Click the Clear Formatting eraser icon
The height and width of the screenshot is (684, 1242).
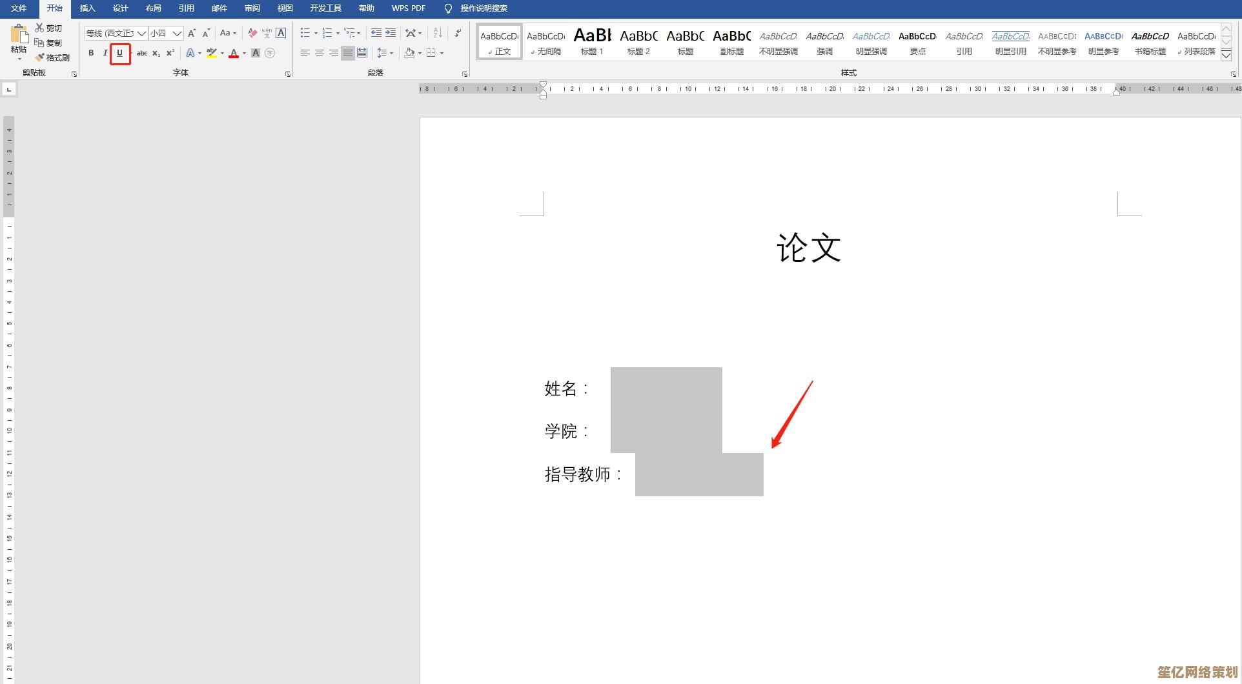[x=252, y=33]
